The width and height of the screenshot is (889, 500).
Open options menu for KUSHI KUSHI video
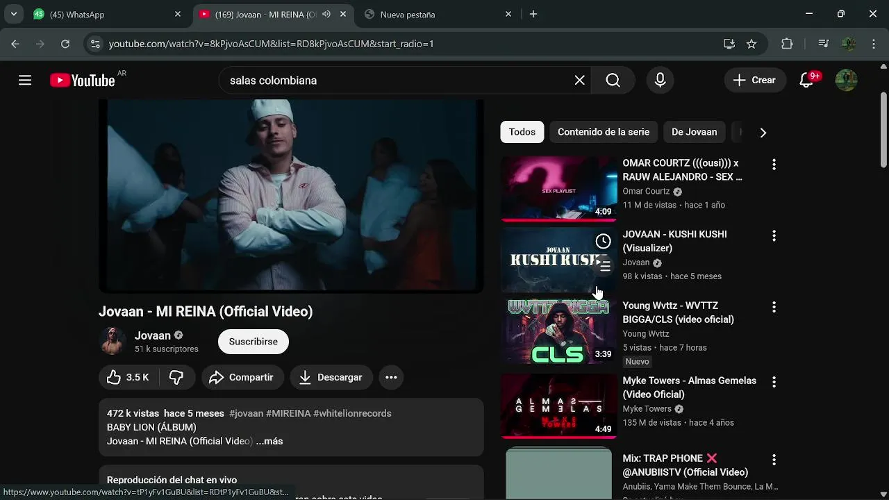774,236
